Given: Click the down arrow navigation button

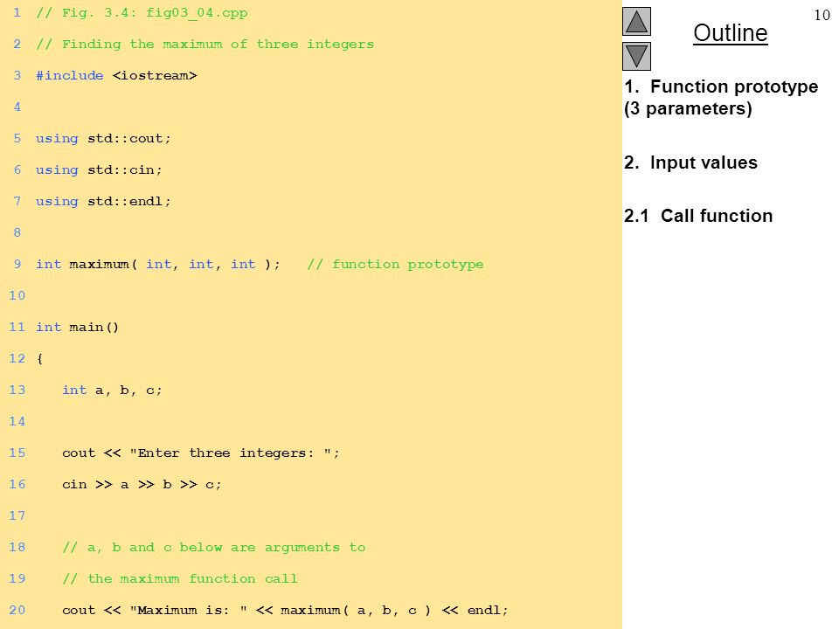Looking at the screenshot, I should pos(636,56).
